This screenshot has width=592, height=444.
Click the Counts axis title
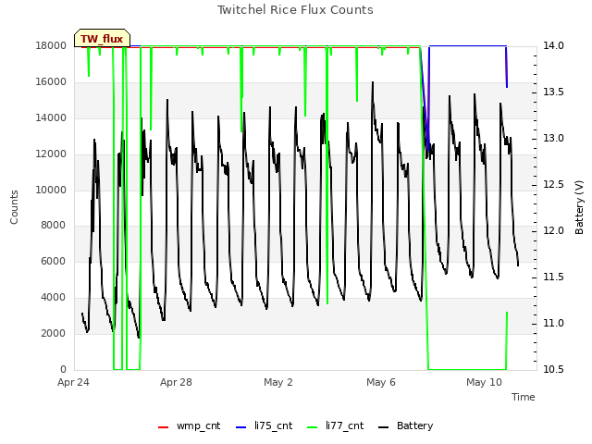click(14, 207)
